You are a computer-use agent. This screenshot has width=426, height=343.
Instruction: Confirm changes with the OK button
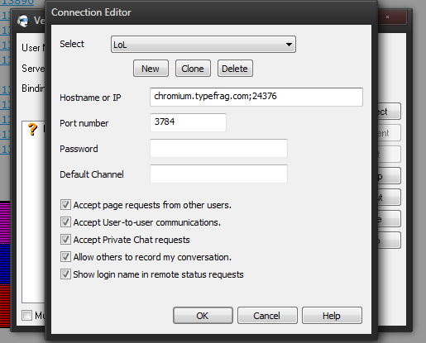coord(203,316)
